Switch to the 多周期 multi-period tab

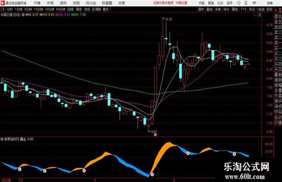pyautogui.click(x=96, y=9)
